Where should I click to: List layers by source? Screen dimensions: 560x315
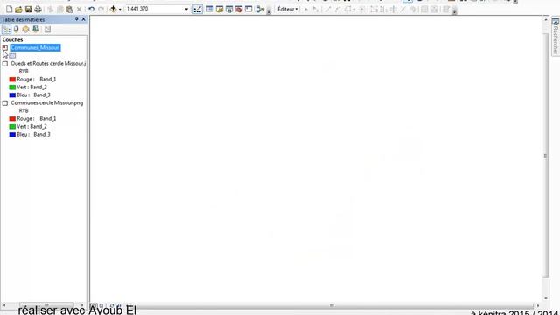(x=16, y=29)
